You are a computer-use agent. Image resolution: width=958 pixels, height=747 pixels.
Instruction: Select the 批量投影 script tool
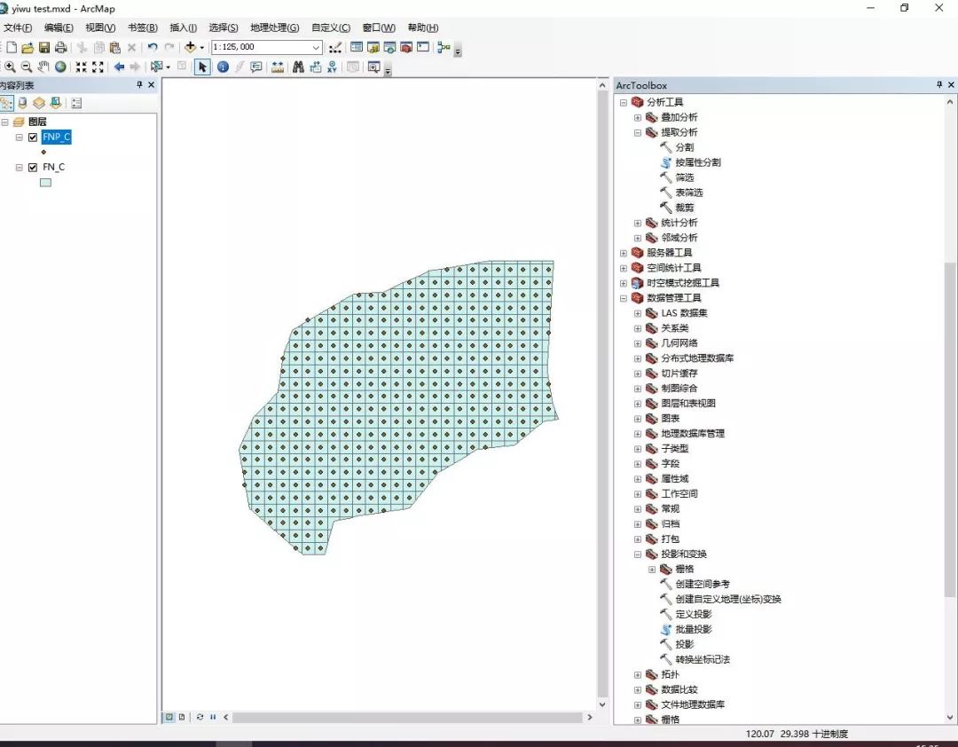[694, 629]
